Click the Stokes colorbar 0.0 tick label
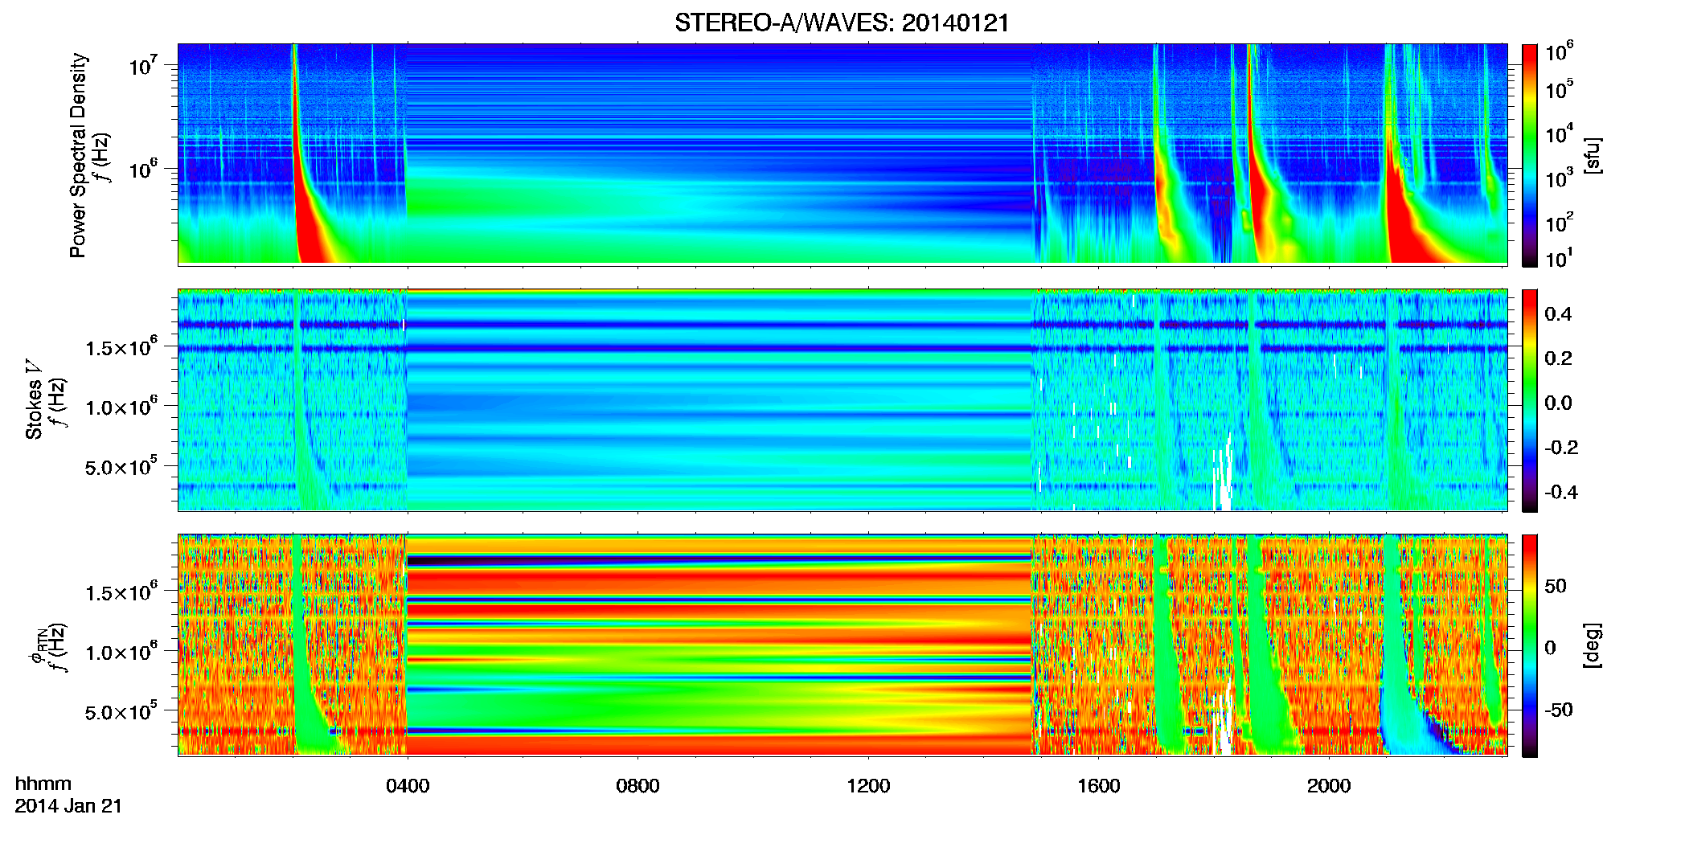Viewport: 1685px width, 868px height. pos(1558,403)
